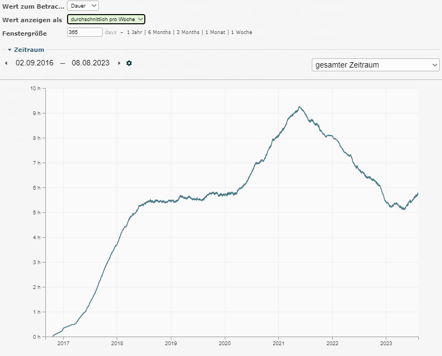Click the Fenstergröße days input field
Viewport: 442px width, 356px height.
(84, 32)
